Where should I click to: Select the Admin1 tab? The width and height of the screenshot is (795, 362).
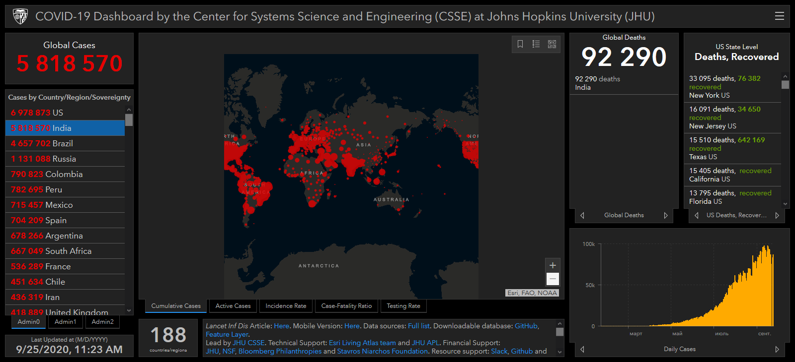66,322
